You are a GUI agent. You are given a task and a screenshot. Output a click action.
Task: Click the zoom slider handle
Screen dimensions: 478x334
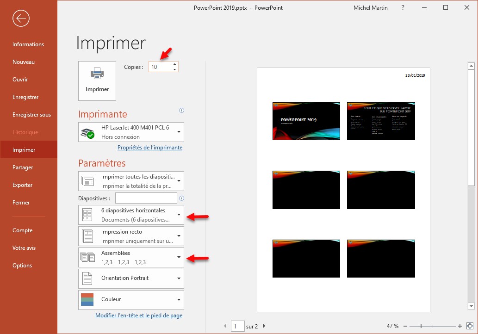click(421, 326)
